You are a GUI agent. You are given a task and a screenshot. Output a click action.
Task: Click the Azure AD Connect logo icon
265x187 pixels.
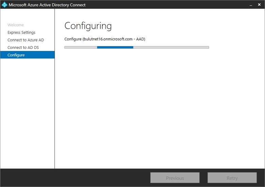[x=4, y=5]
